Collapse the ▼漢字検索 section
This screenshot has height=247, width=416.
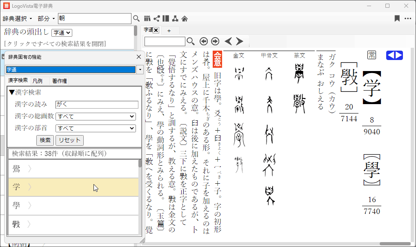[25, 93]
